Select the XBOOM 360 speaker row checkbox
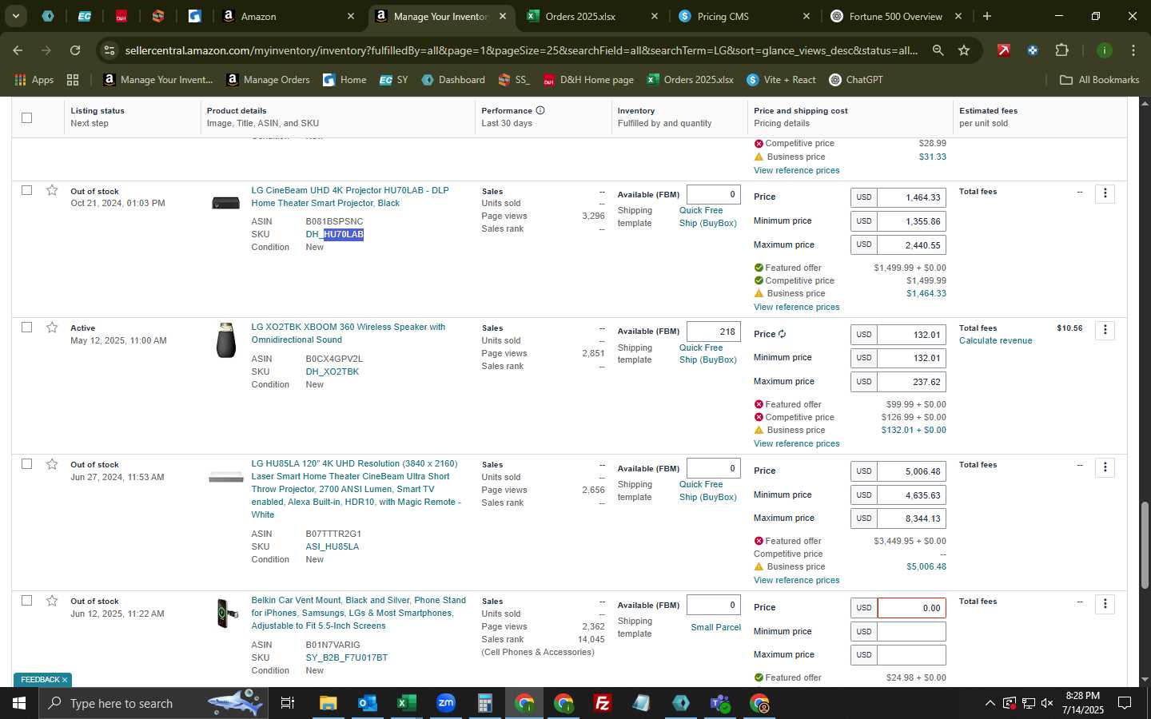Image resolution: width=1151 pixels, height=719 pixels. click(26, 327)
